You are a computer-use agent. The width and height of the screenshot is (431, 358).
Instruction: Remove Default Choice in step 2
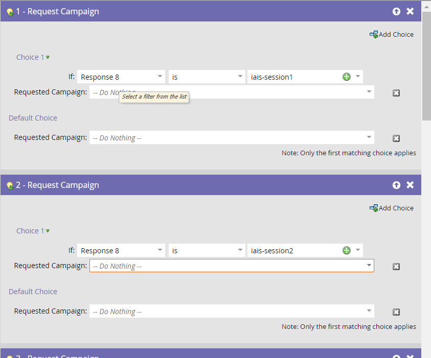pos(396,312)
